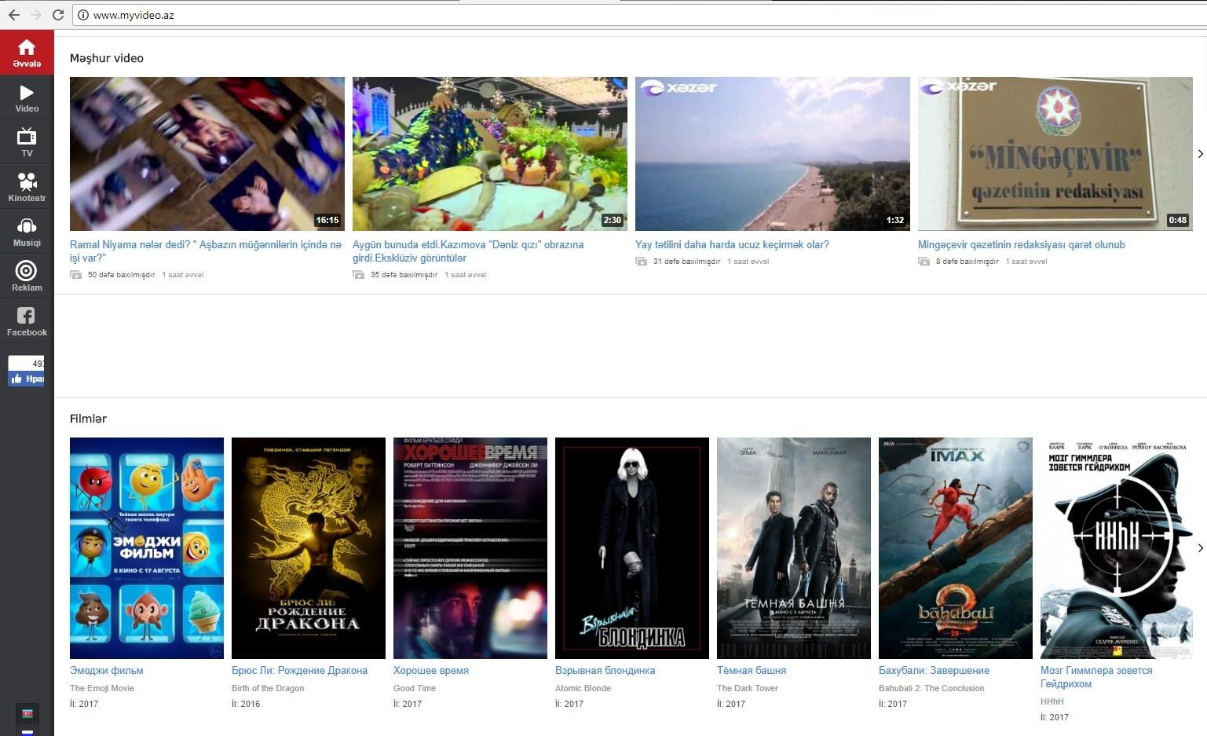Screen dimensions: 1207x736
Task: Open the Kinoteatr section in sidebar
Action: [x=27, y=187]
